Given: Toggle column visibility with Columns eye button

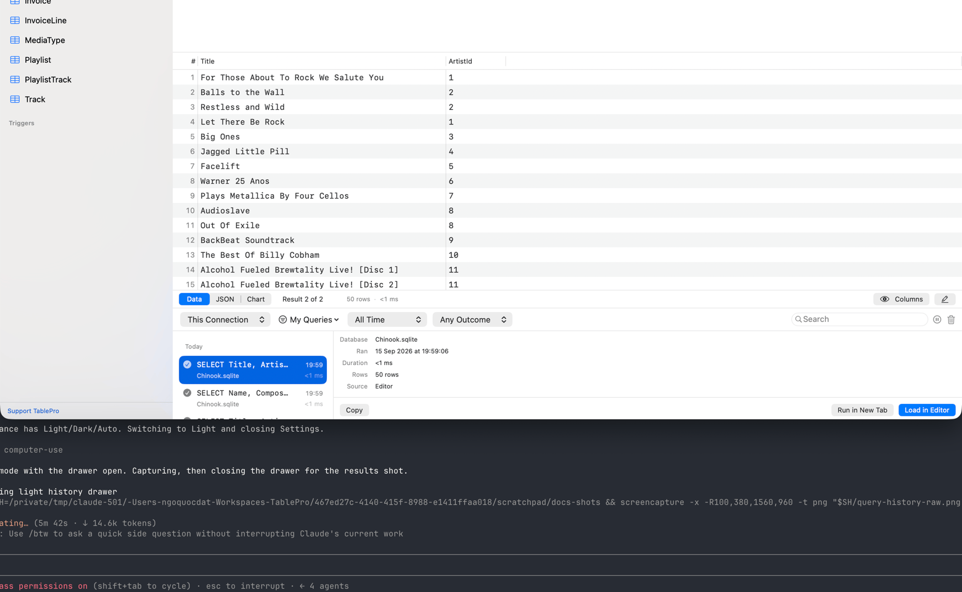Looking at the screenshot, I should [x=901, y=299].
